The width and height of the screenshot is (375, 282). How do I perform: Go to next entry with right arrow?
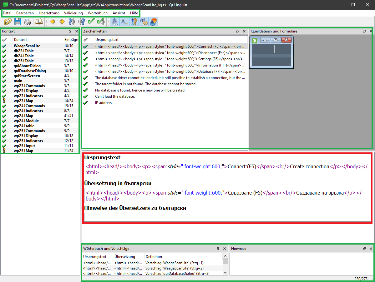point(62,22)
